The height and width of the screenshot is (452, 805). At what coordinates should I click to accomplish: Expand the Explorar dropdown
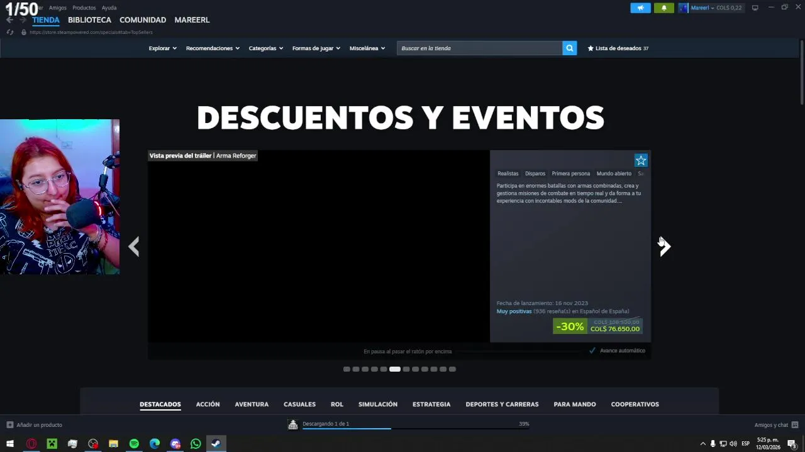point(163,48)
